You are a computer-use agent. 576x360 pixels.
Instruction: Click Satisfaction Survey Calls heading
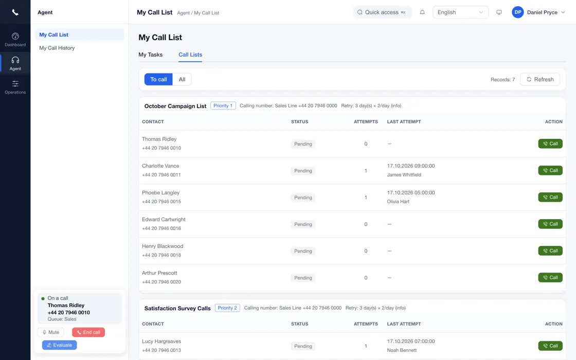click(x=177, y=308)
